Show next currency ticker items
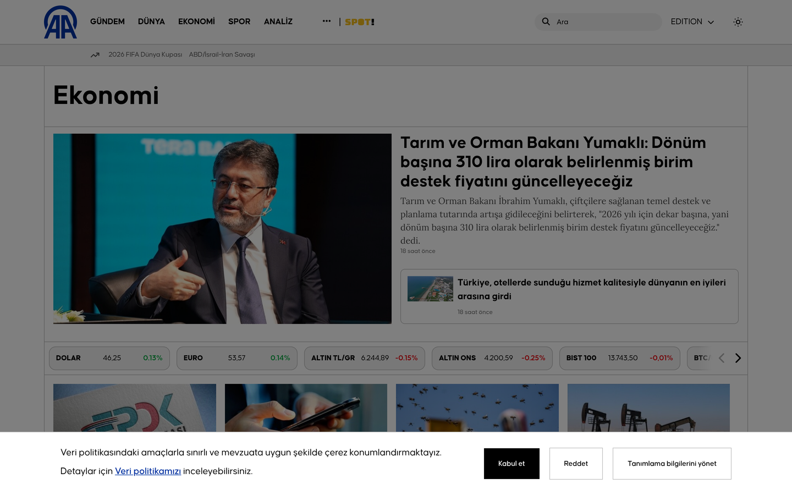The image size is (792, 495). [x=738, y=358]
